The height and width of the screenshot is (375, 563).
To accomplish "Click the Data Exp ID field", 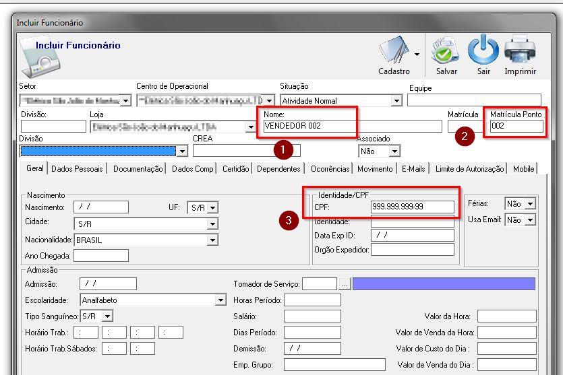I will [413, 235].
